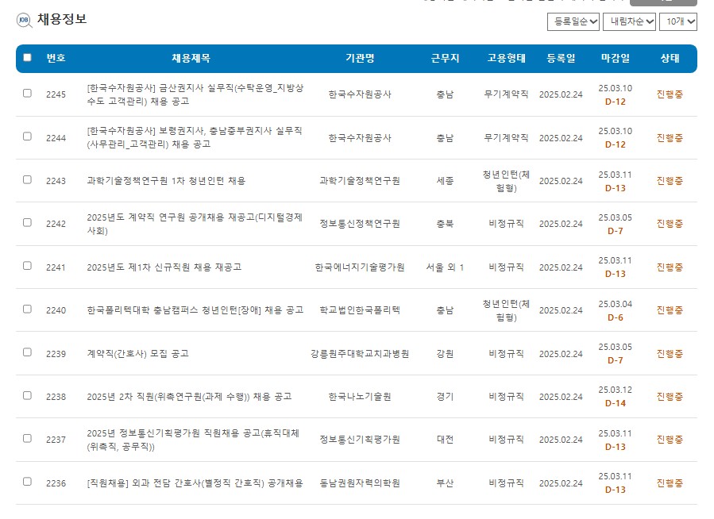
Task: Click 진행중 status for listing 2238
Action: coord(669,396)
